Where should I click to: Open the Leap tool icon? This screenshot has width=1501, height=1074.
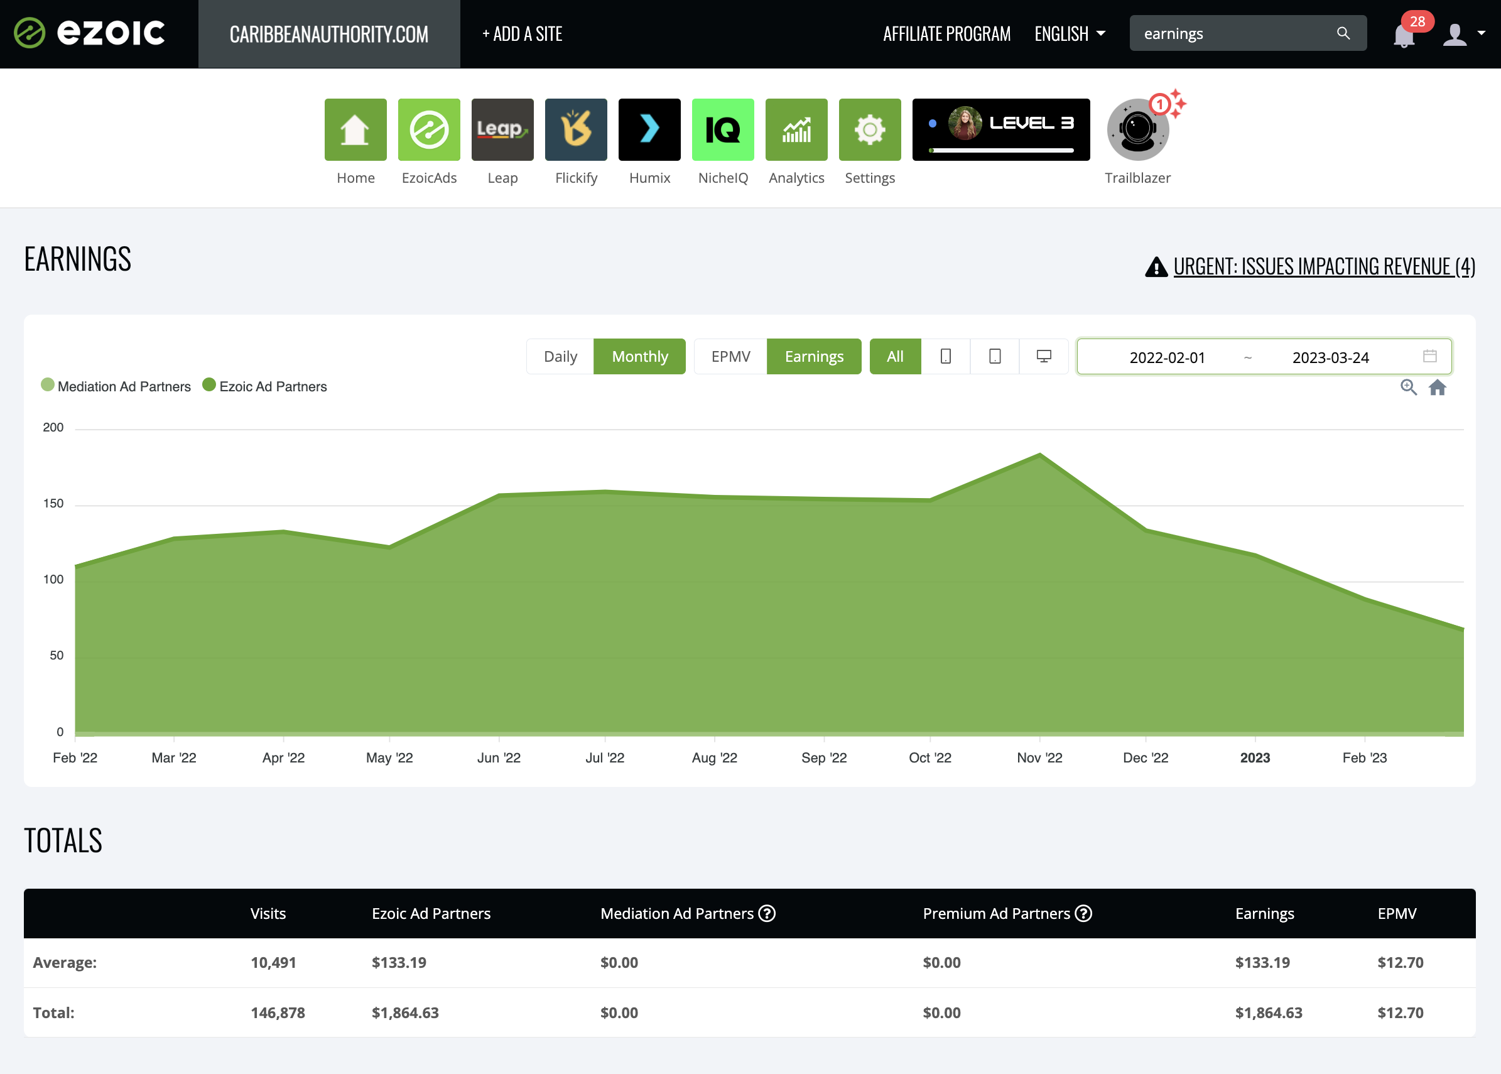click(x=502, y=129)
